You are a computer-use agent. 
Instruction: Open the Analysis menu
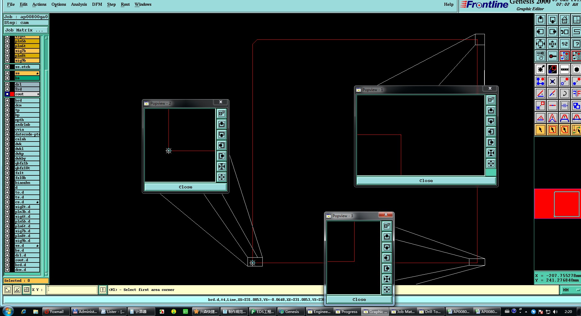pos(79,4)
